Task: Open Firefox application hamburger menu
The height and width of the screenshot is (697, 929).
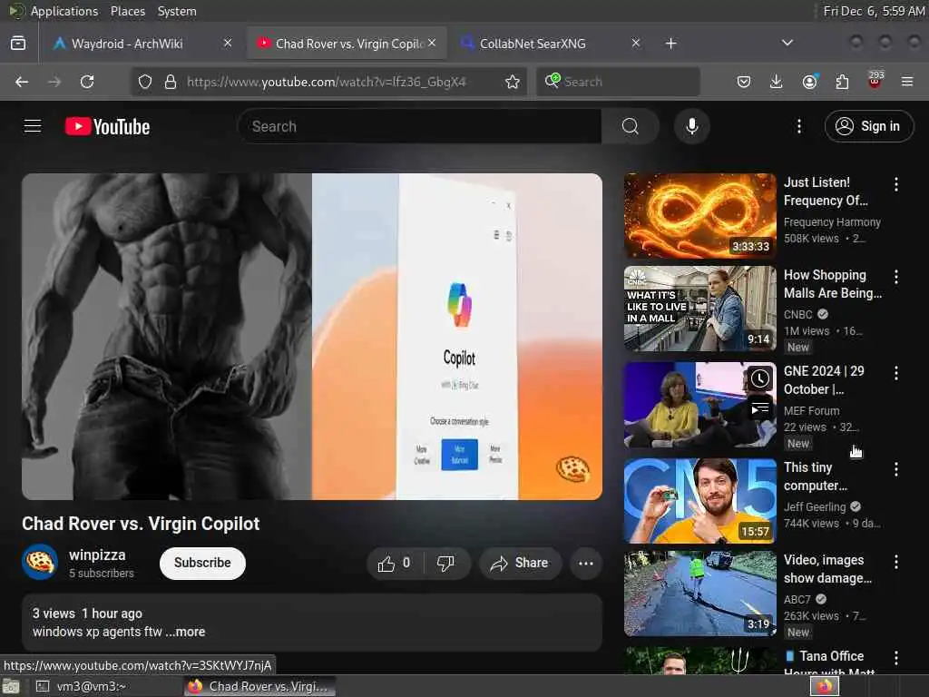Action: (x=907, y=82)
